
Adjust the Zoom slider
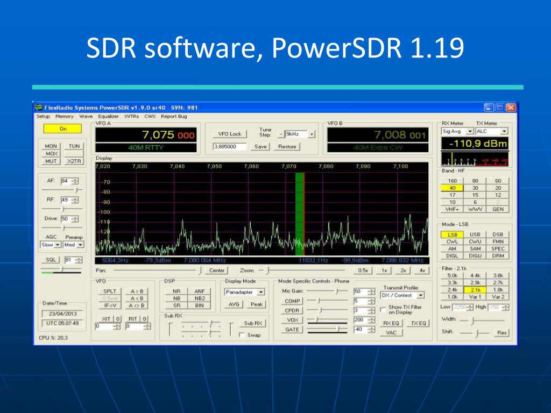tap(302, 270)
